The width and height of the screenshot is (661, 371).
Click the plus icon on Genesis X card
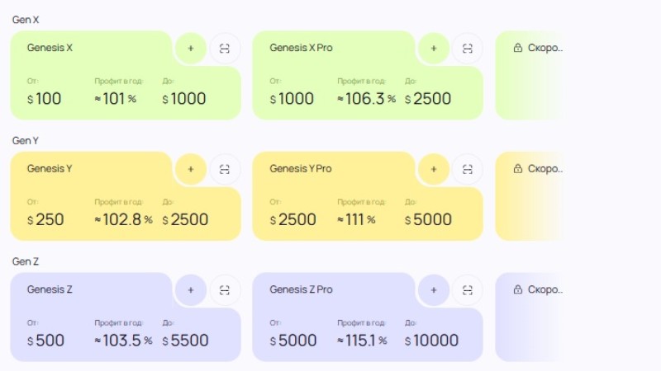pos(191,49)
